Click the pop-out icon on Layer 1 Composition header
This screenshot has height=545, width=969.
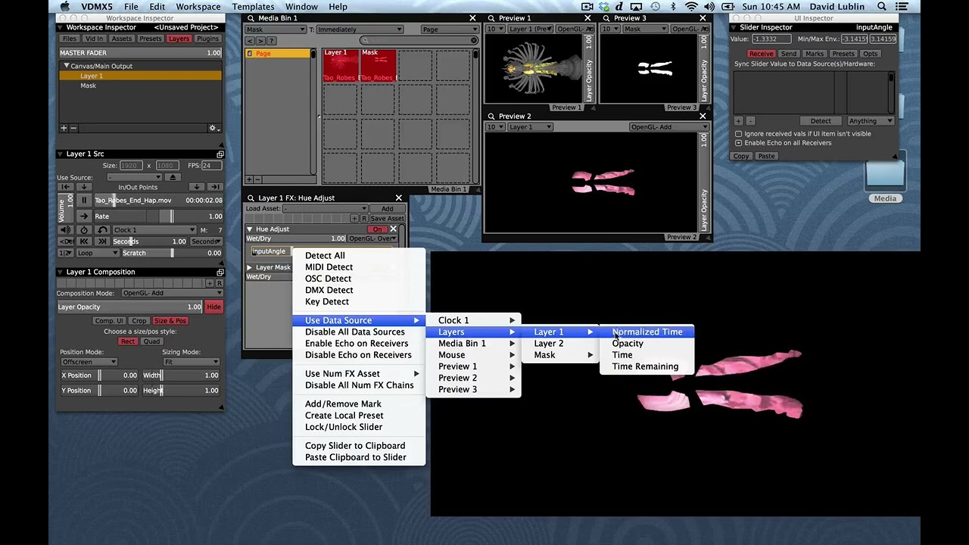pyautogui.click(x=220, y=272)
